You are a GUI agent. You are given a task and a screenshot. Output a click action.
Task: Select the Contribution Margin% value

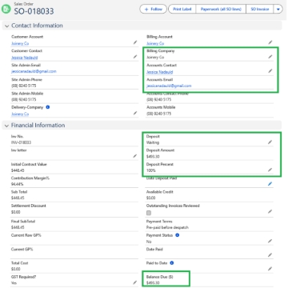tap(18, 184)
